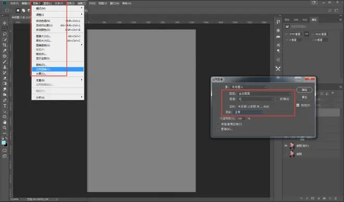Viewport: 344px width, 202px height.
Task: Enable the 蒙版(K) mask checkbox
Action: coord(218,129)
